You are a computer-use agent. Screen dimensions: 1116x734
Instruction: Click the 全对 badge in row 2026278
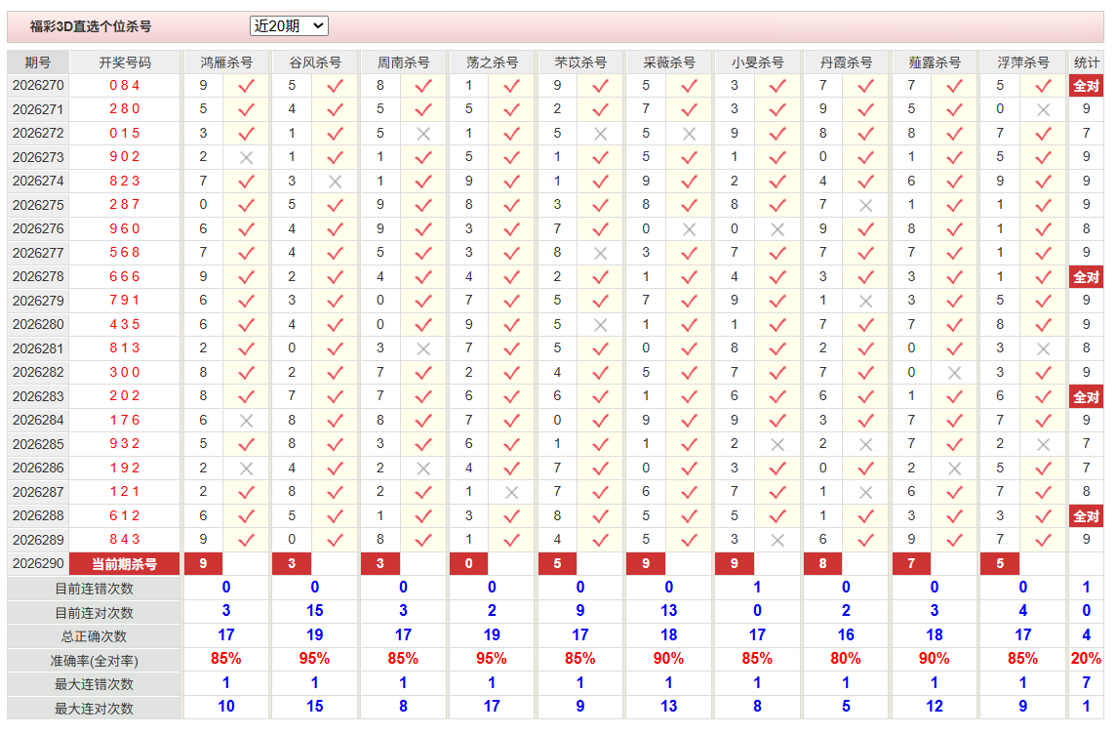(1086, 277)
